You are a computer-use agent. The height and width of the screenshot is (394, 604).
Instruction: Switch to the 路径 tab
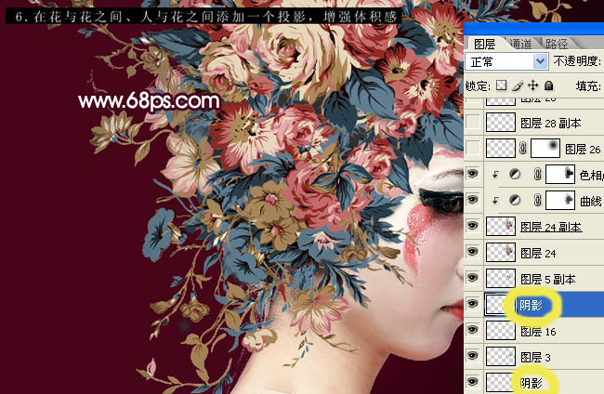pos(557,44)
